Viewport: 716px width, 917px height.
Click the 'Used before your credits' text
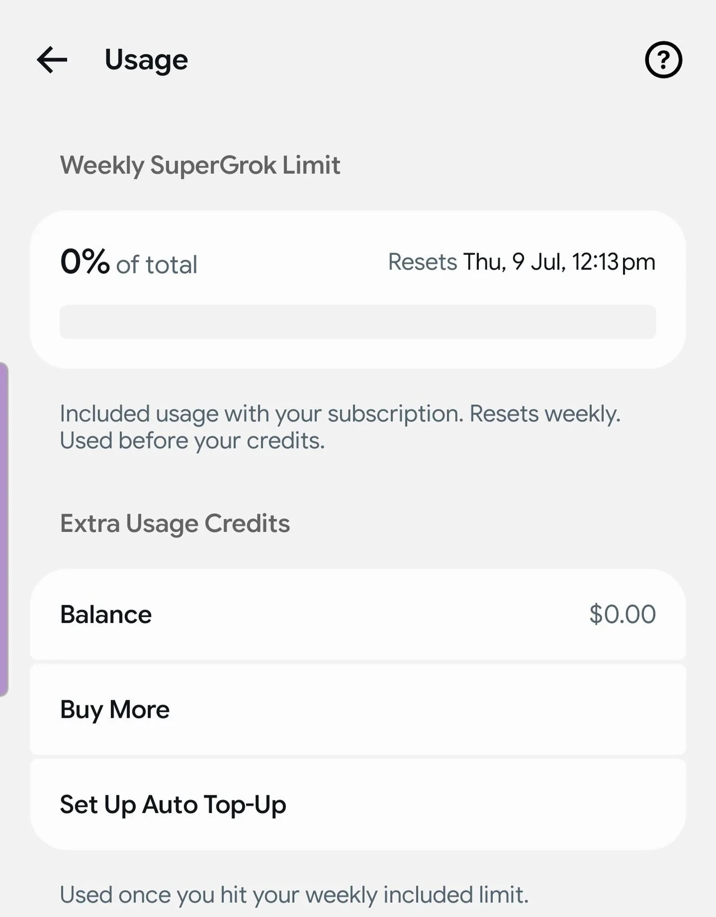click(x=192, y=441)
